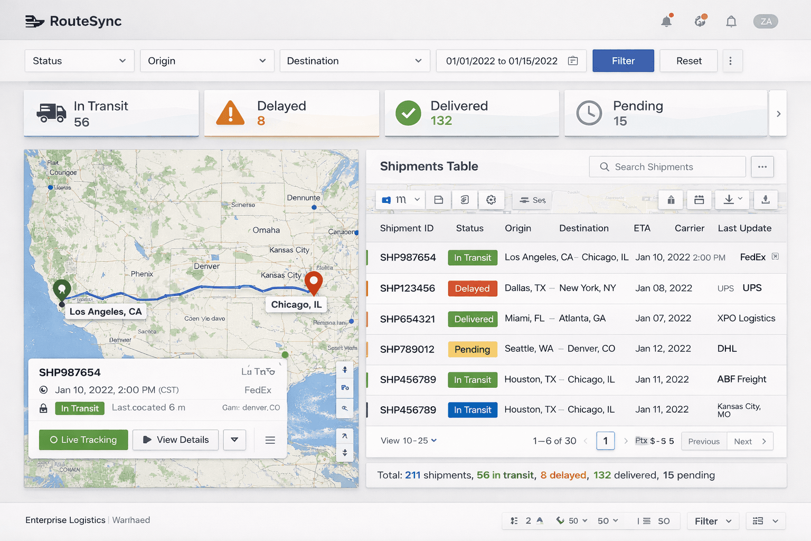Click the Search Shipments input field
Viewport: 811px width, 541px height.
(x=667, y=167)
